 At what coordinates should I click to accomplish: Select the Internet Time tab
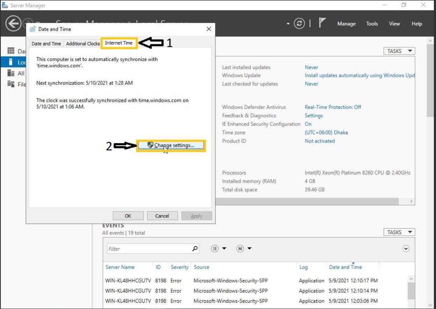point(119,43)
